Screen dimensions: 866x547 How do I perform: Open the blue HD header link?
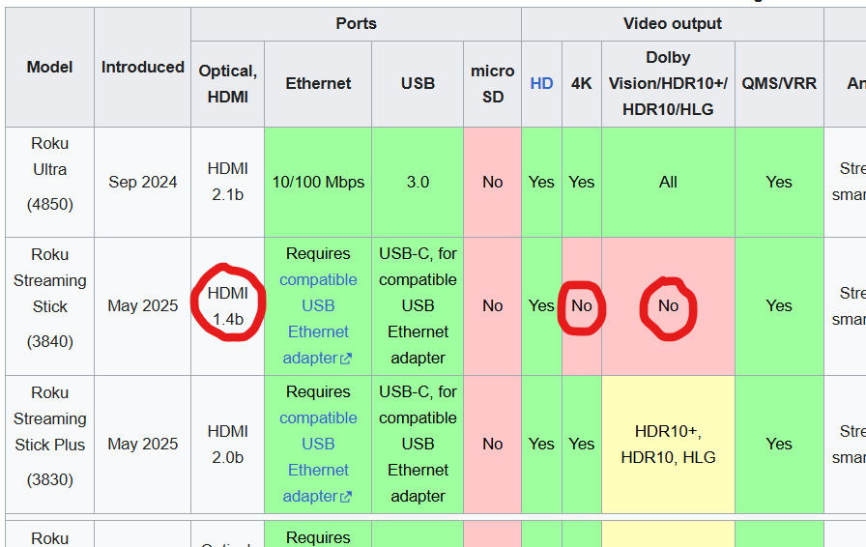pyautogui.click(x=541, y=83)
